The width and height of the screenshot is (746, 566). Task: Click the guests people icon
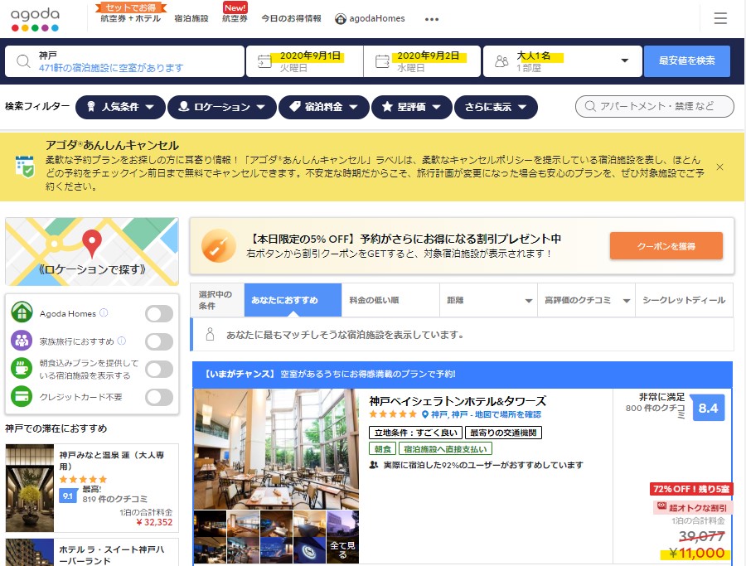coord(501,60)
